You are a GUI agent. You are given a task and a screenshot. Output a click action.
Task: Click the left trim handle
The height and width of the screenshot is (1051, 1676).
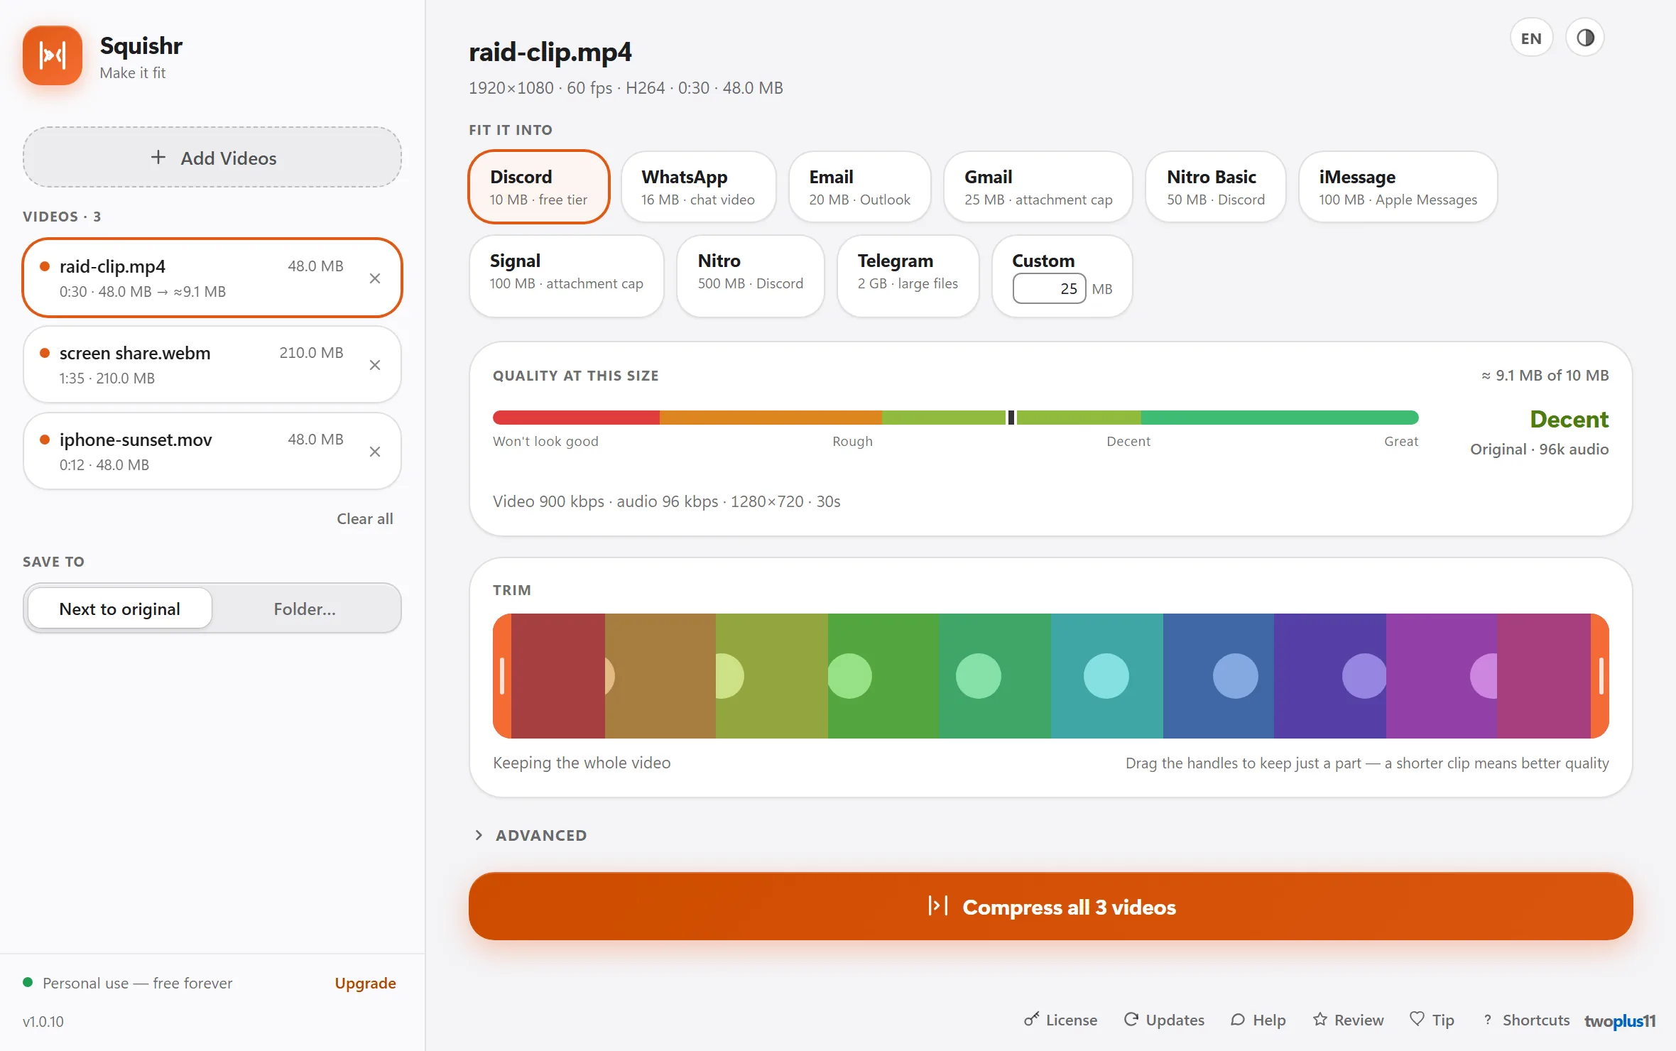502,676
